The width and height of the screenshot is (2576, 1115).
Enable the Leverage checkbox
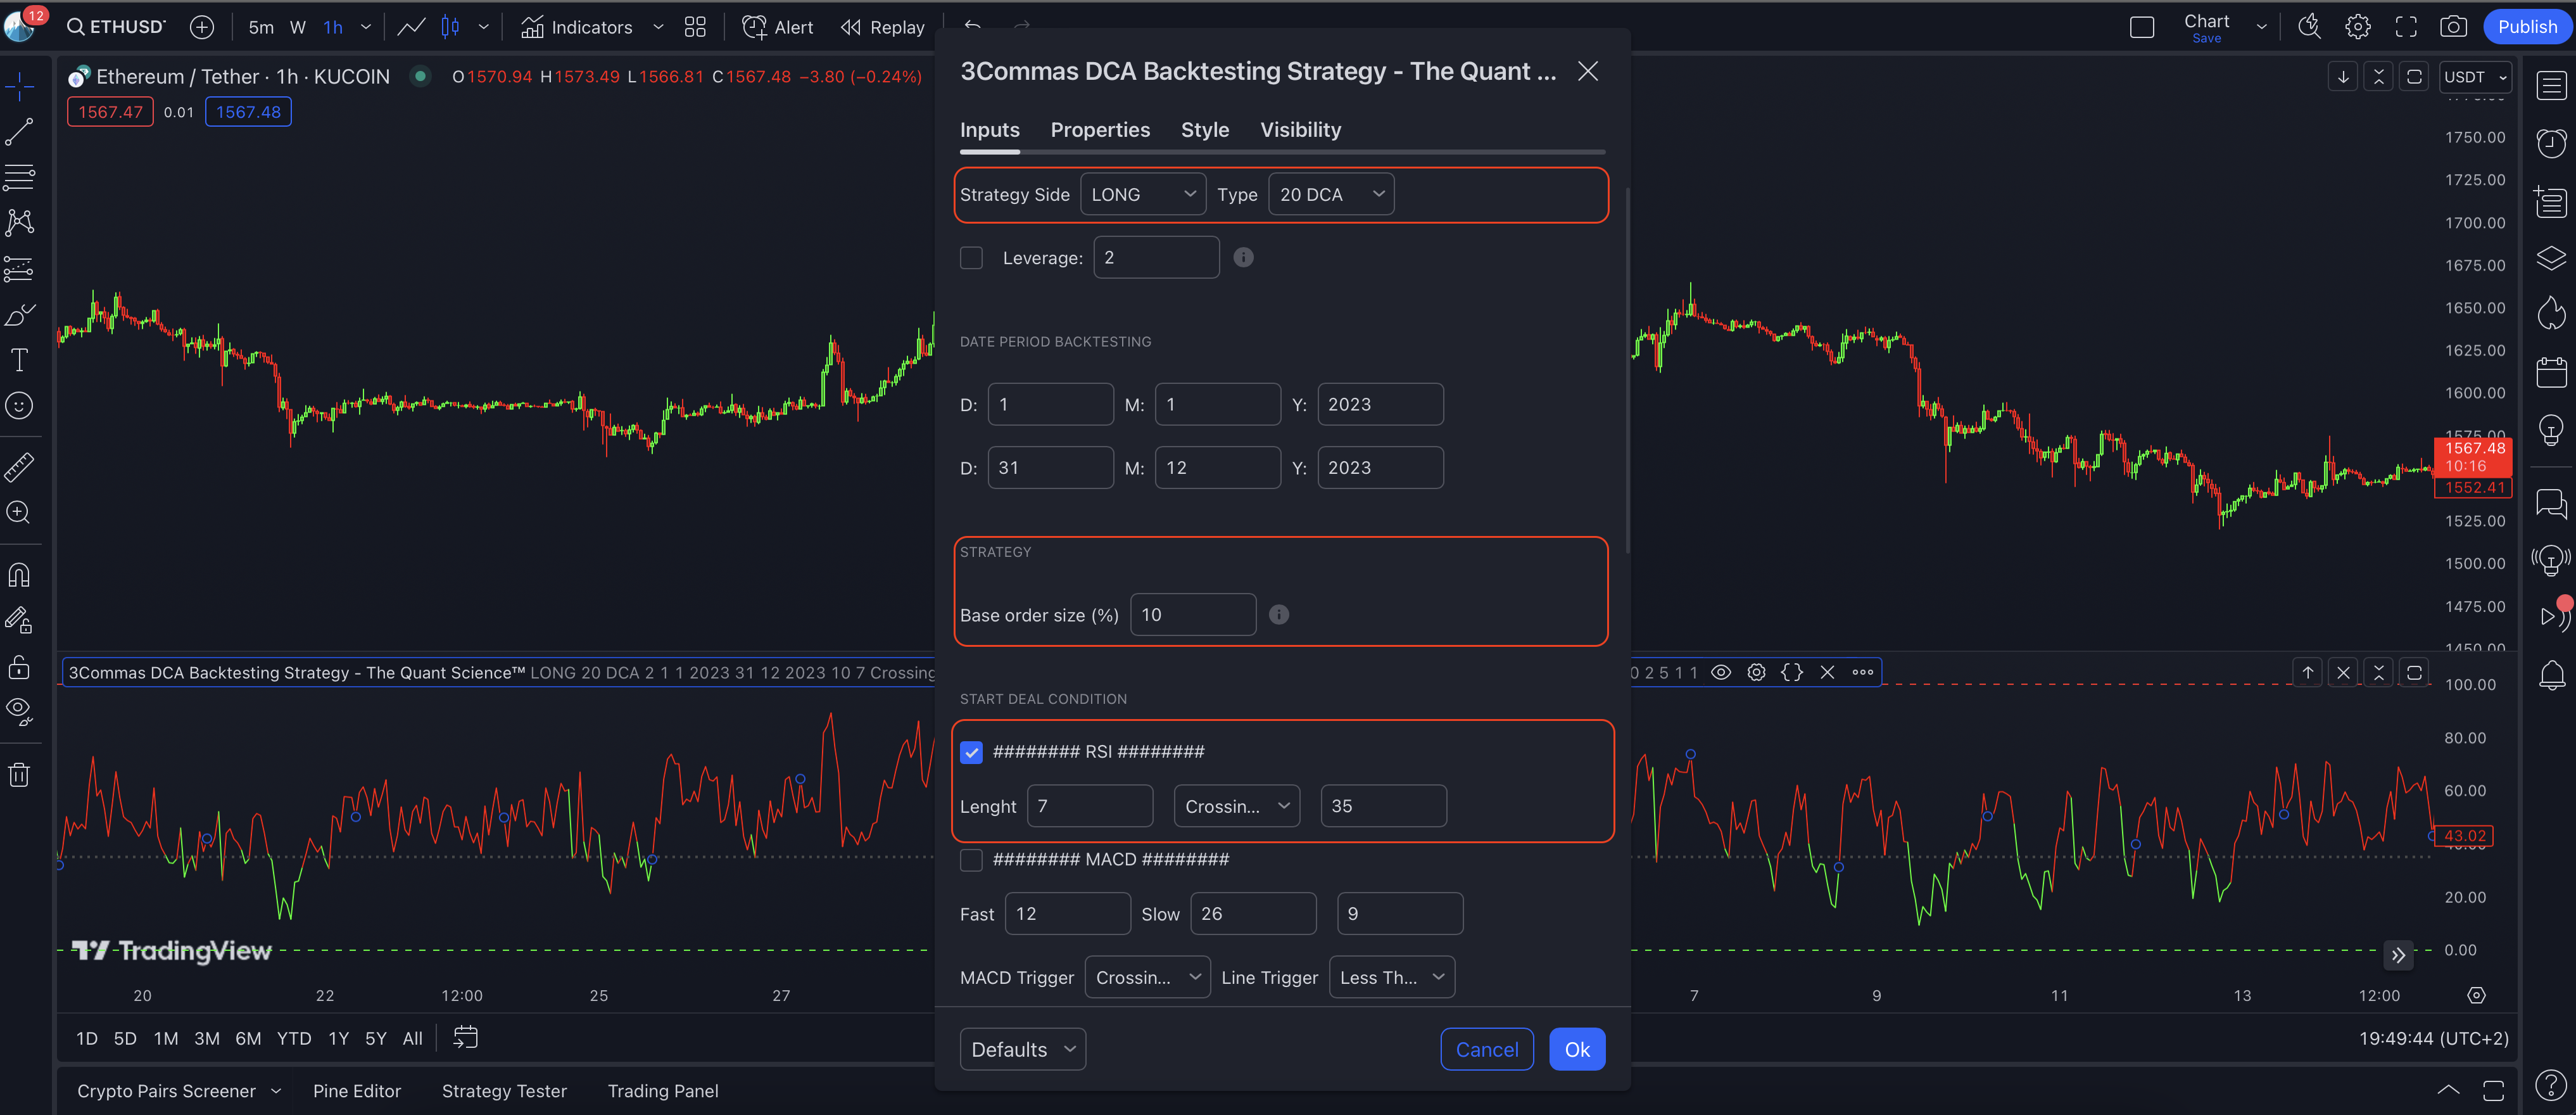tap(971, 257)
